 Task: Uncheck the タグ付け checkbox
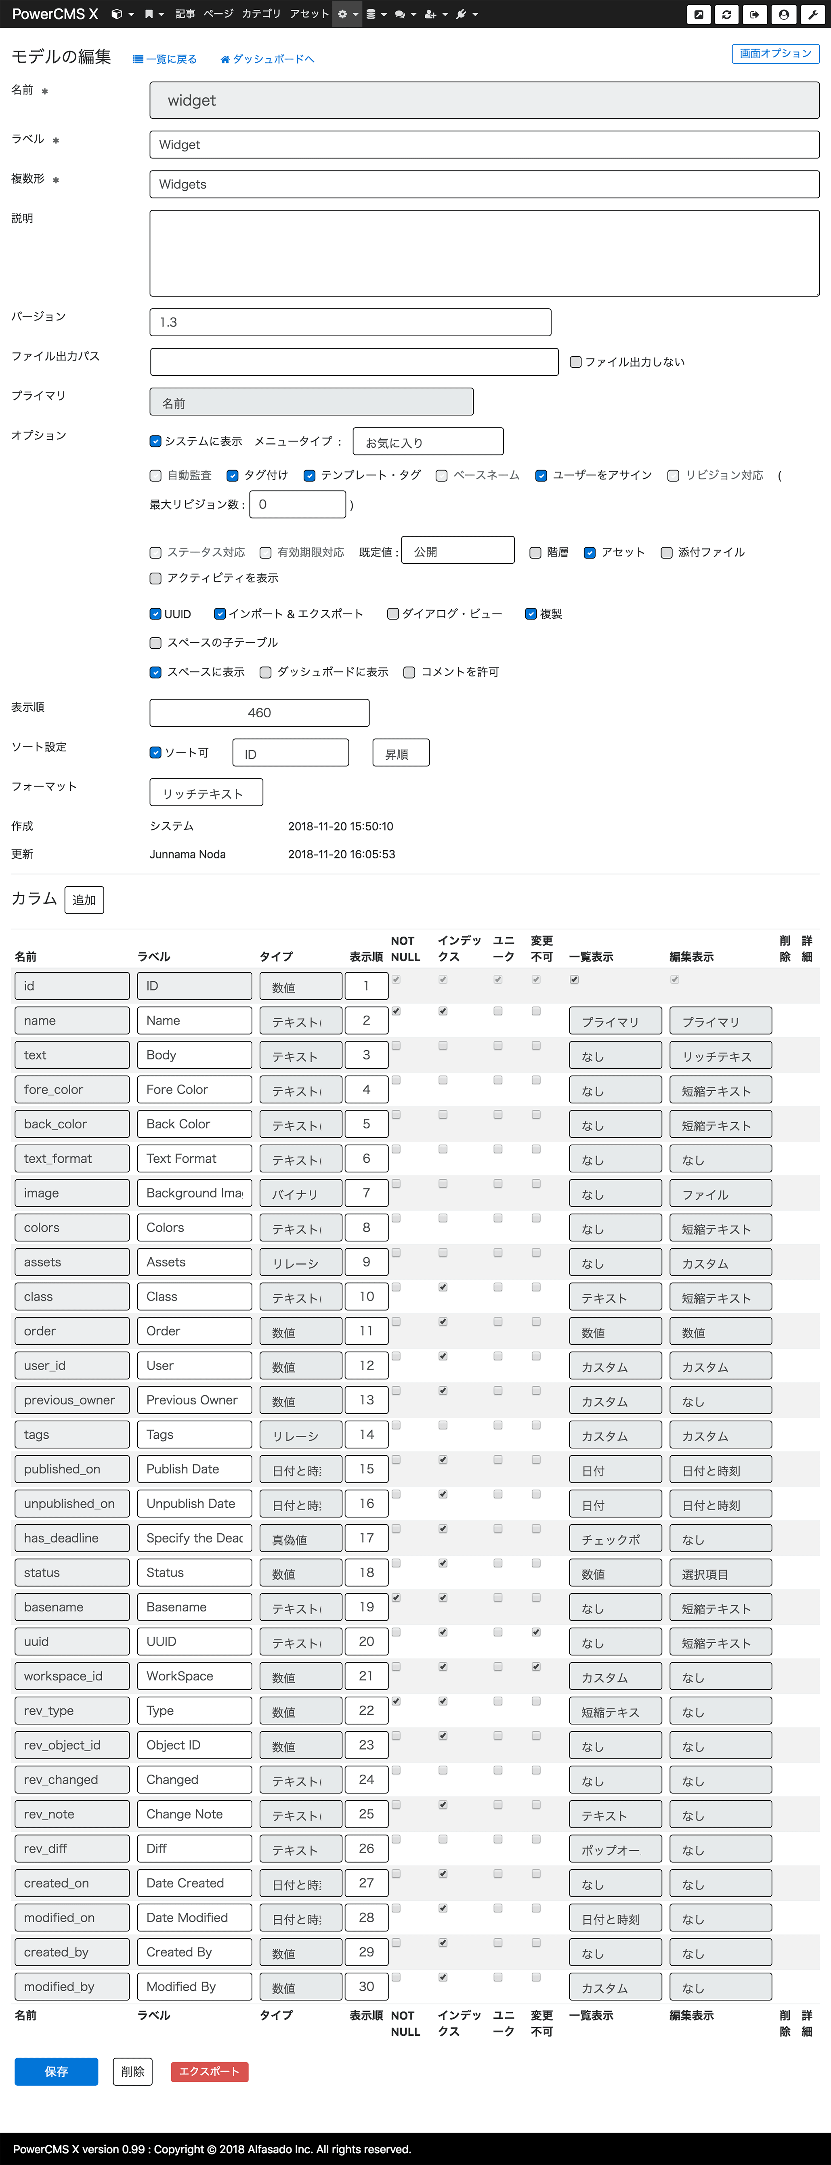click(233, 476)
